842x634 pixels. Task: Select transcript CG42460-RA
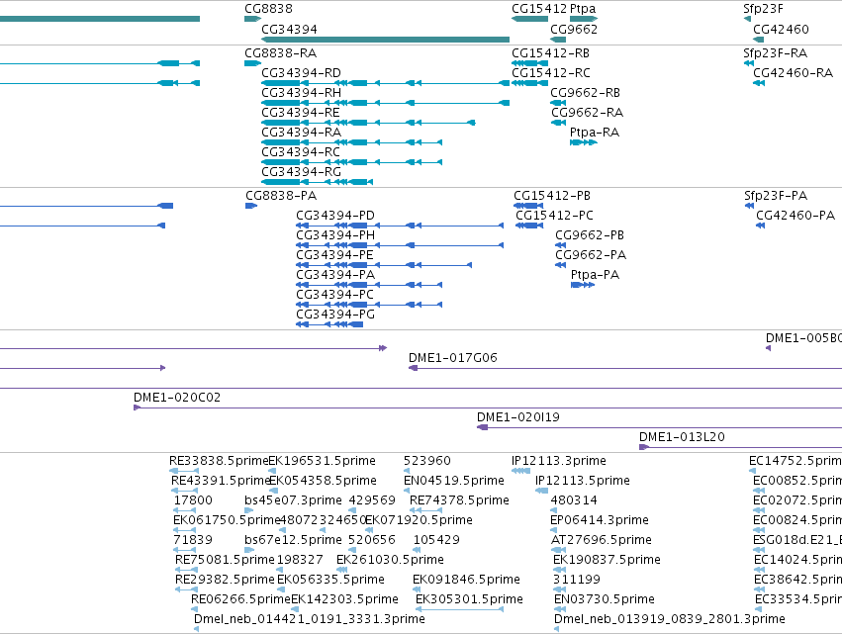(794, 72)
